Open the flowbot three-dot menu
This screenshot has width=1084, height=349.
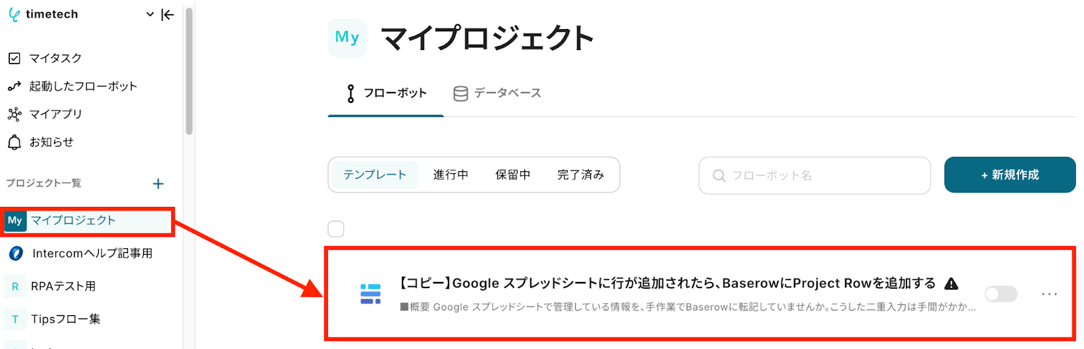coord(1049,294)
